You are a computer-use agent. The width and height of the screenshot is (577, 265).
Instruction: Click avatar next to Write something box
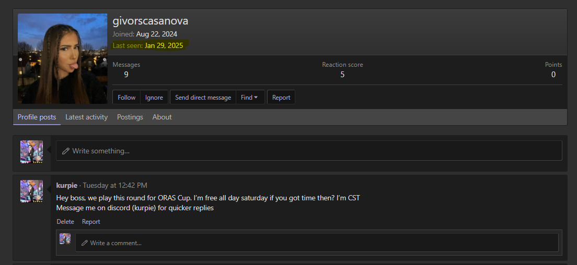coord(31,152)
